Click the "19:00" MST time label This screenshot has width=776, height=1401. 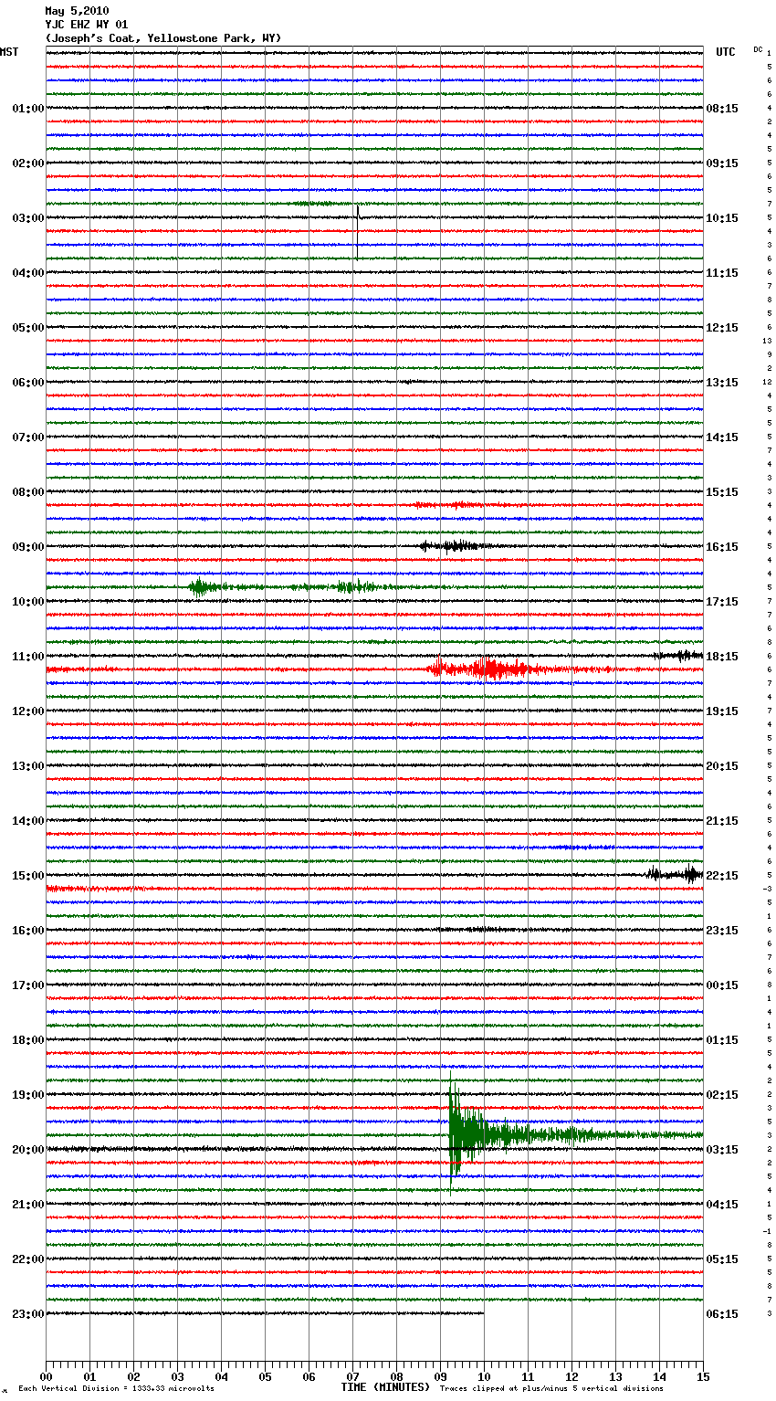28,1095
